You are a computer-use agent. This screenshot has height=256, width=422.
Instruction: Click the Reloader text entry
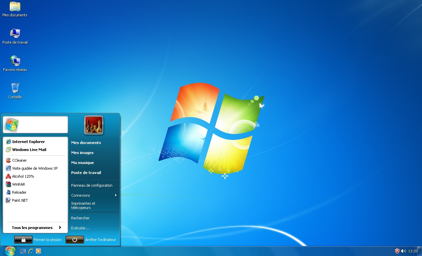coord(19,192)
